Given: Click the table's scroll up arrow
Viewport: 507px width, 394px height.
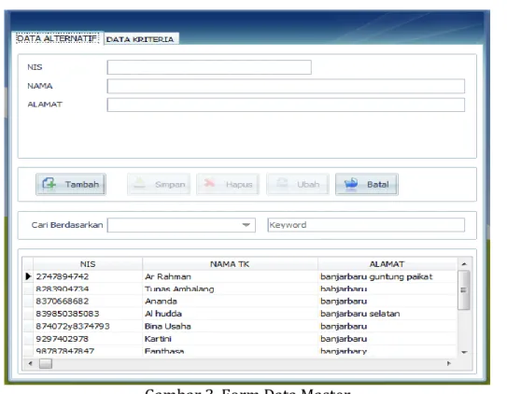Looking at the screenshot, I should point(464,264).
